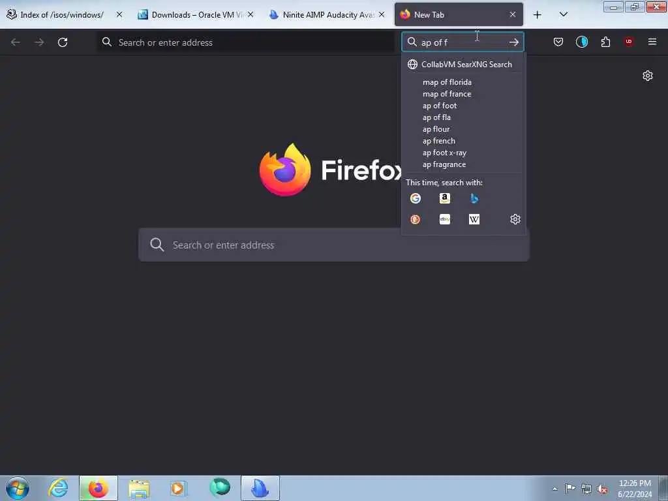Open Windows Explorer from taskbar
668x501 pixels.
click(x=139, y=488)
